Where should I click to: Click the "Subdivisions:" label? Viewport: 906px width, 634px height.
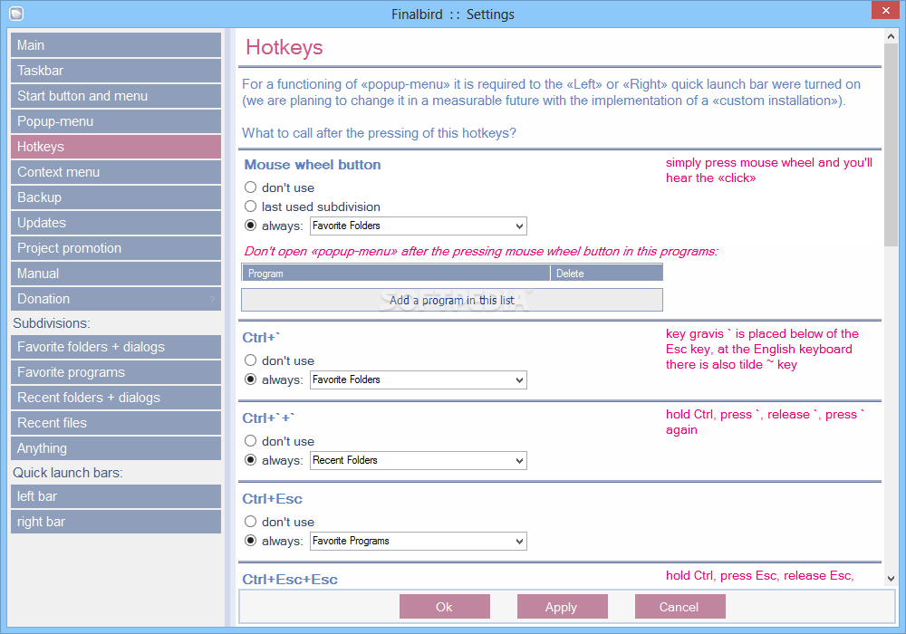(x=52, y=323)
